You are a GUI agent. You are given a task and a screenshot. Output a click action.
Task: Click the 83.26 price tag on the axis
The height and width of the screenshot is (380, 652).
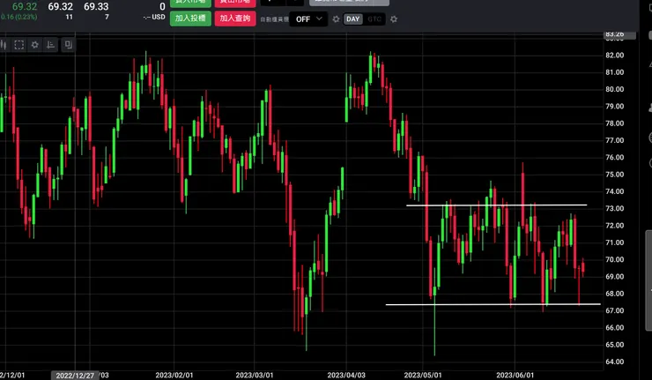619,34
